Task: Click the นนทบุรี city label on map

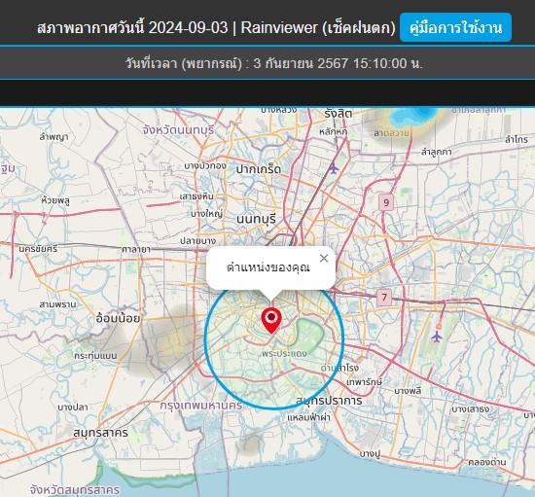Action: pos(256,220)
